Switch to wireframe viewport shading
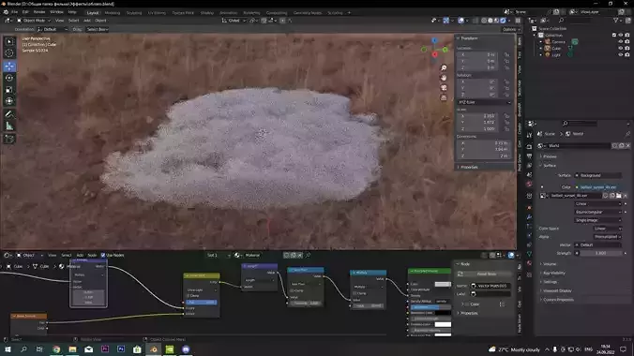This screenshot has height=356, width=634. [x=484, y=21]
